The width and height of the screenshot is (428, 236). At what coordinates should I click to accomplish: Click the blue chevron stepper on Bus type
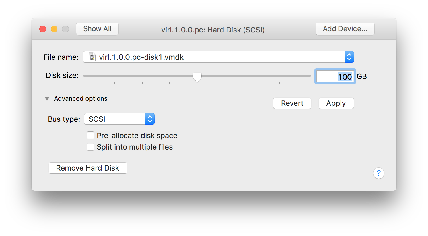click(x=150, y=119)
